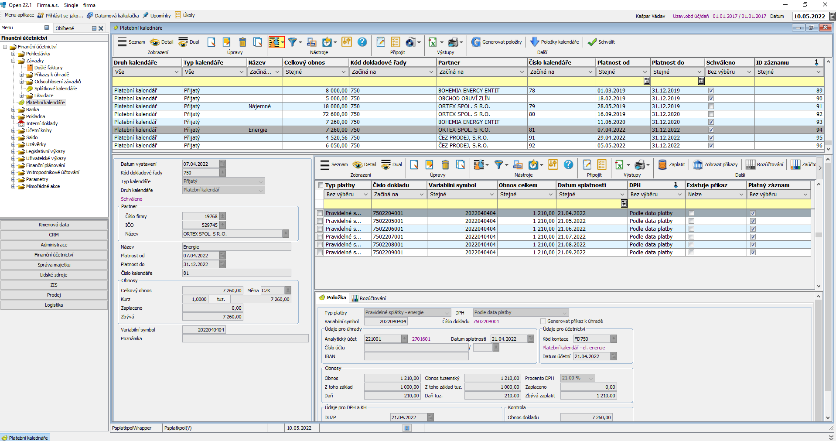The height and width of the screenshot is (441, 836).
Task: Click the Poznámka input field
Action: (x=245, y=338)
